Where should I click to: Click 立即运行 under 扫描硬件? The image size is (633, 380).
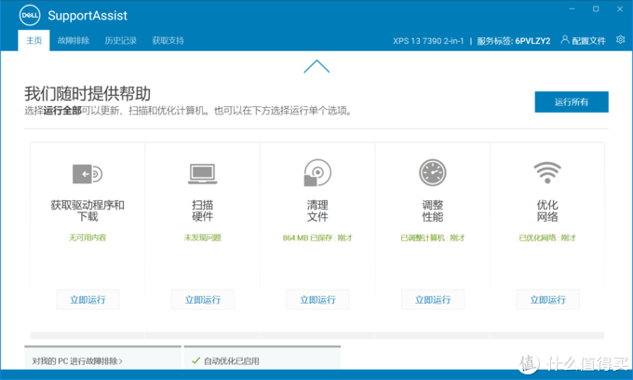203,300
